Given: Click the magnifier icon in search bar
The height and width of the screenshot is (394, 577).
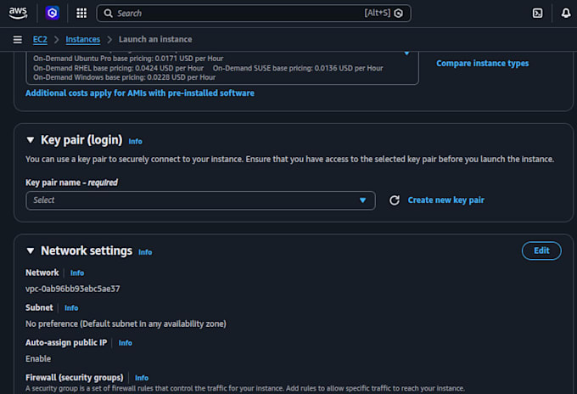Looking at the screenshot, I should (108, 14).
